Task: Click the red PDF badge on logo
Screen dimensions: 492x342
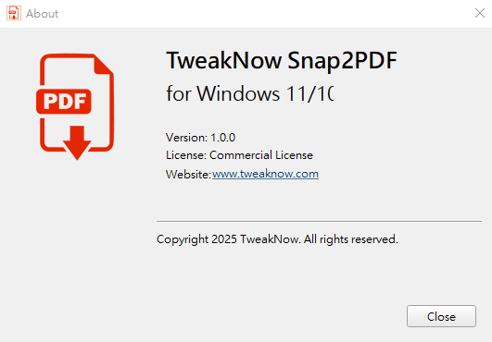Action: click(64, 102)
